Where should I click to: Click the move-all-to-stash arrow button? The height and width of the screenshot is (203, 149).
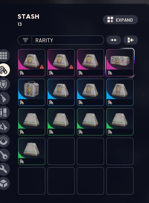[x=131, y=40]
